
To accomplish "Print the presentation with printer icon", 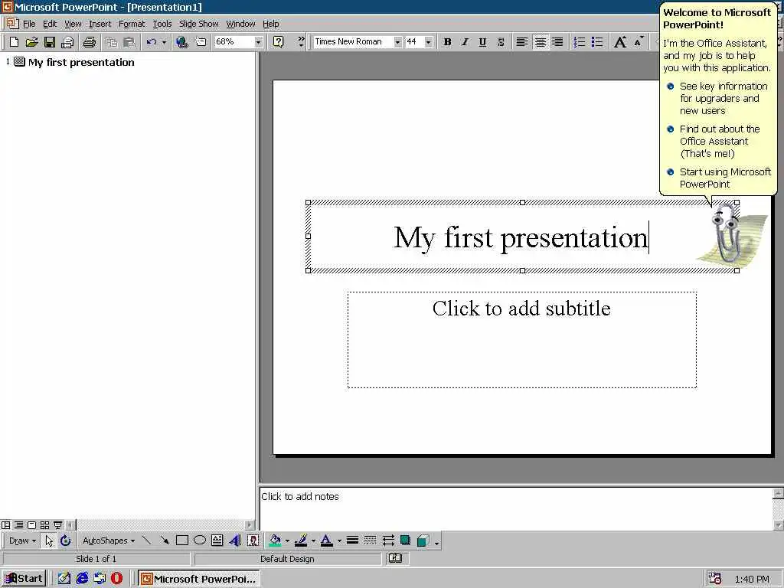I will [90, 42].
